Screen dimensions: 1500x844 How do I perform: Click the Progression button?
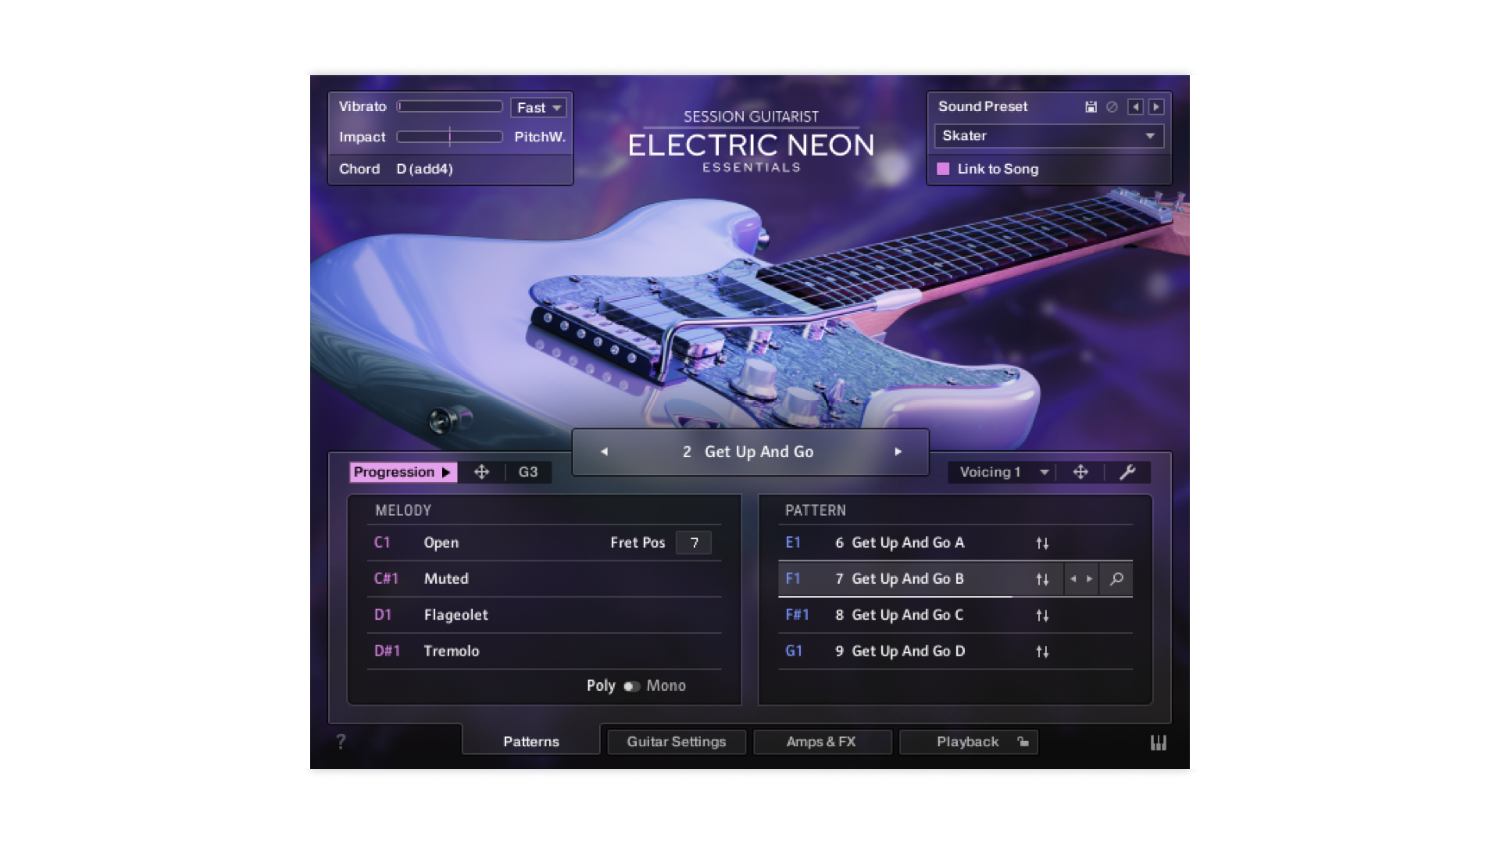pyautogui.click(x=402, y=472)
